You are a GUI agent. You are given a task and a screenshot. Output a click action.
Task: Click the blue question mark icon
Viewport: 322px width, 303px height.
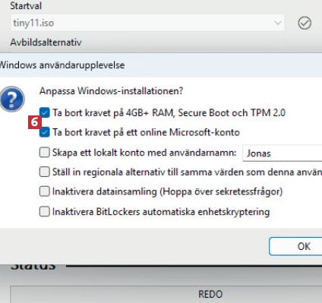click(11, 99)
